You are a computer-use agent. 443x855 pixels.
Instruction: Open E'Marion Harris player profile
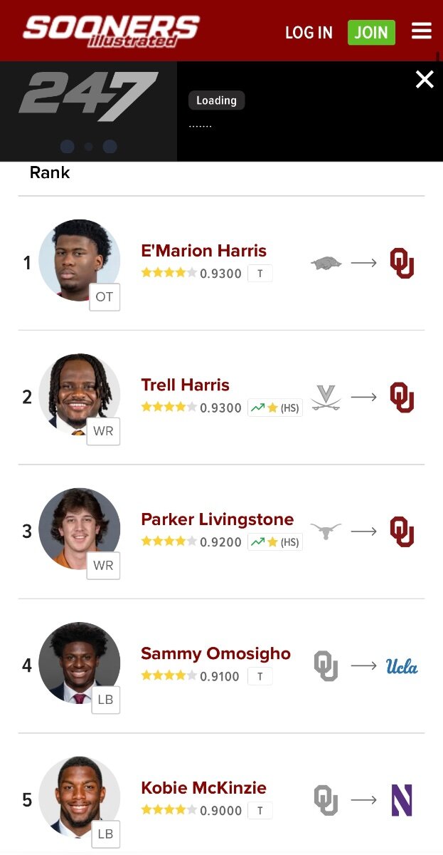(x=203, y=251)
